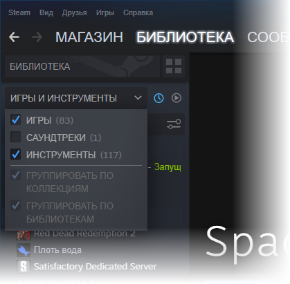Sort by recent activity clock icon

tap(158, 98)
